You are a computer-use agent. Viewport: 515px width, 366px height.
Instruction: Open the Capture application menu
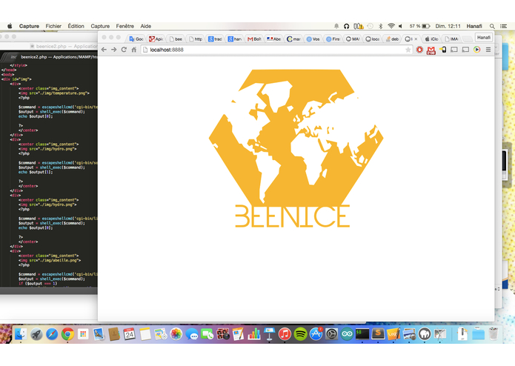[29, 26]
